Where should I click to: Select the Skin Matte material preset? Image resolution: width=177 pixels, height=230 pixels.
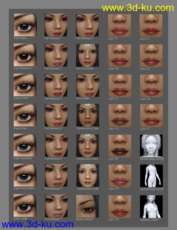click(88, 85)
